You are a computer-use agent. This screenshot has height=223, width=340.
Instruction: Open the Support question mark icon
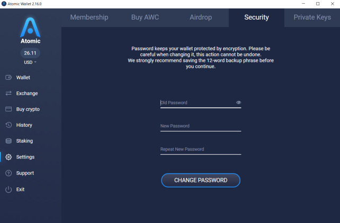point(8,173)
